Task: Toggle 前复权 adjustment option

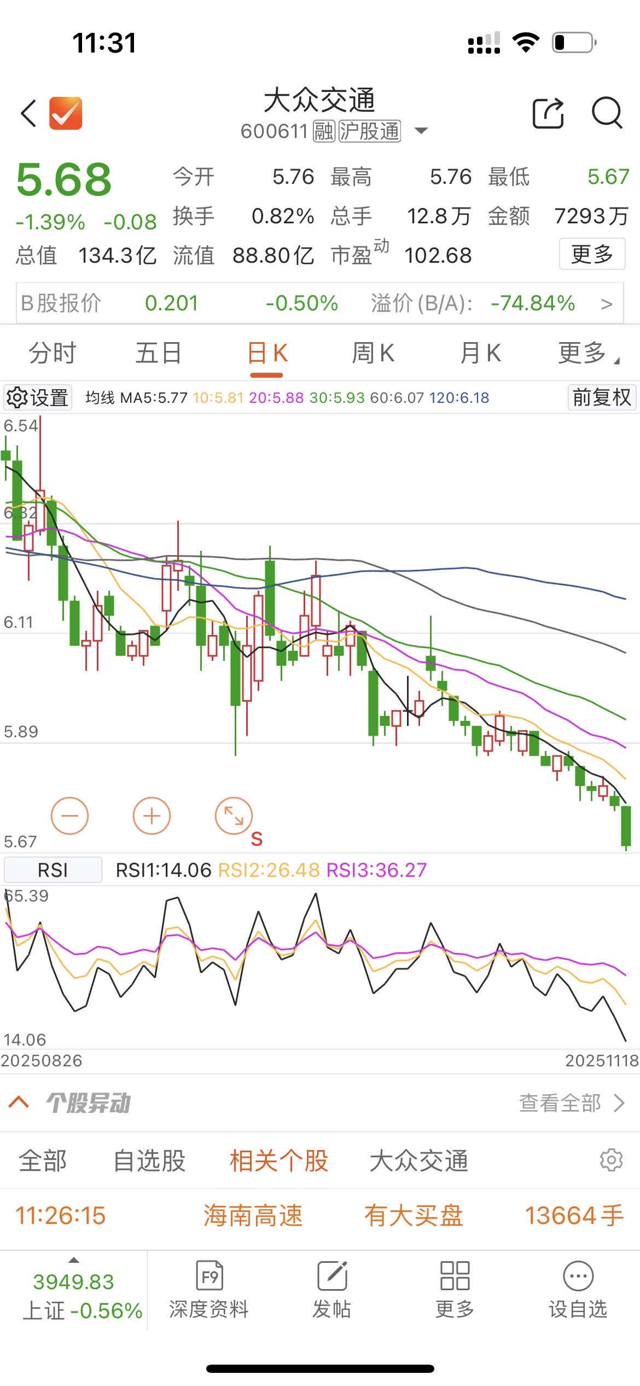Action: pyautogui.click(x=602, y=397)
